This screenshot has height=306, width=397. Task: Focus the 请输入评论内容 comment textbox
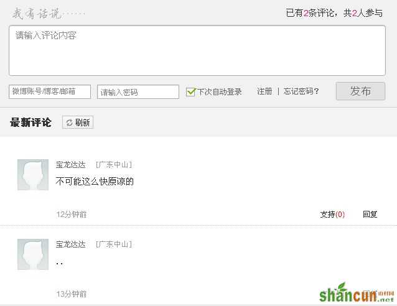197,50
